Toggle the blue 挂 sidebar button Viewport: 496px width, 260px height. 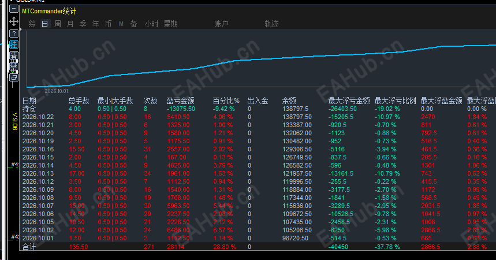click(14, 44)
